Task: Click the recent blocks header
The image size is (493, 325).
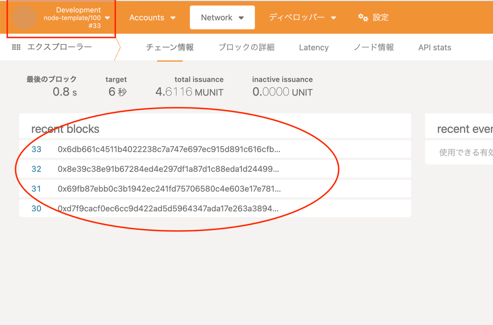Action: (65, 129)
